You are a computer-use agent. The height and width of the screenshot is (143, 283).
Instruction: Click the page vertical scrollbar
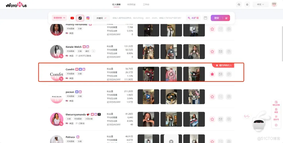click(x=282, y=44)
